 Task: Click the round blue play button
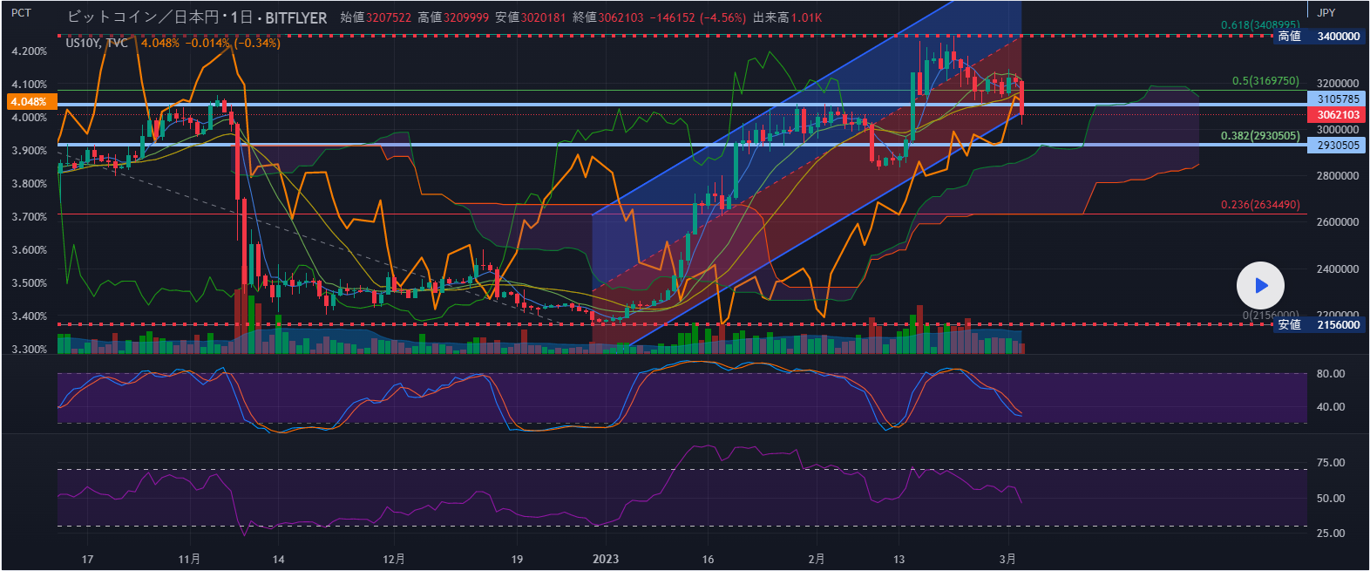click(1260, 285)
